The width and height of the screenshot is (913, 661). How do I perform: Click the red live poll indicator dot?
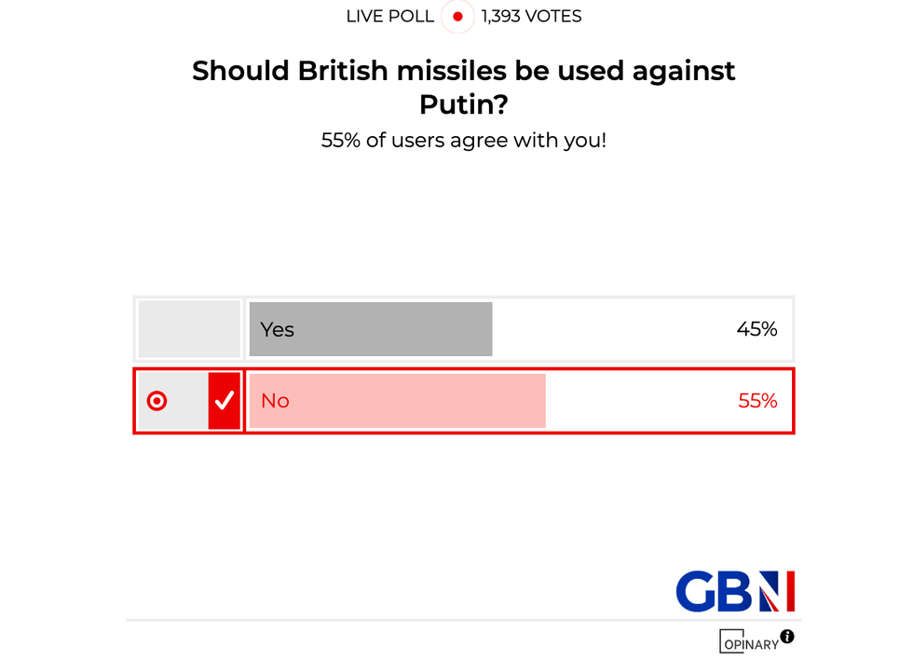pyautogui.click(x=457, y=17)
